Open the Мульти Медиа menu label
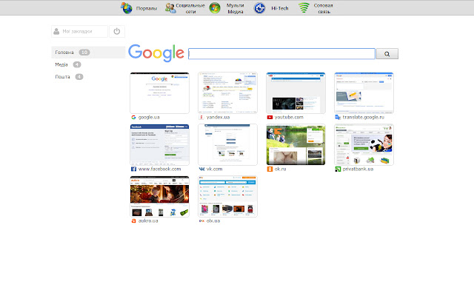 click(236, 8)
